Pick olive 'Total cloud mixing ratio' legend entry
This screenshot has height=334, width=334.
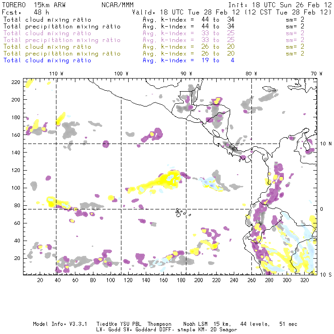47,47
